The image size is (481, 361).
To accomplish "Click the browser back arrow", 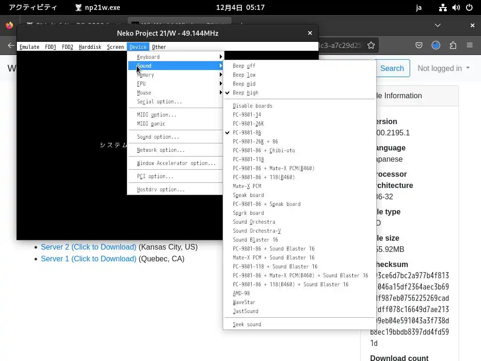I will pos(11,46).
